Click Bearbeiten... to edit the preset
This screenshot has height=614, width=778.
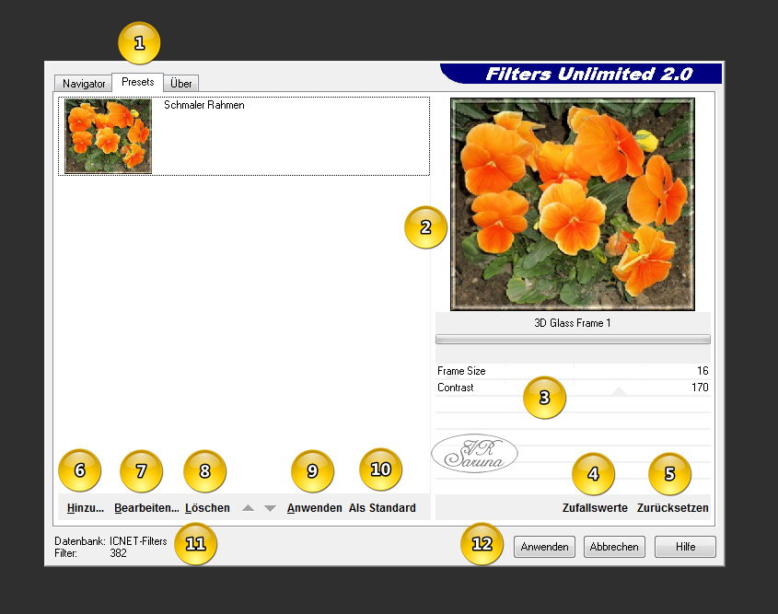click(x=145, y=508)
